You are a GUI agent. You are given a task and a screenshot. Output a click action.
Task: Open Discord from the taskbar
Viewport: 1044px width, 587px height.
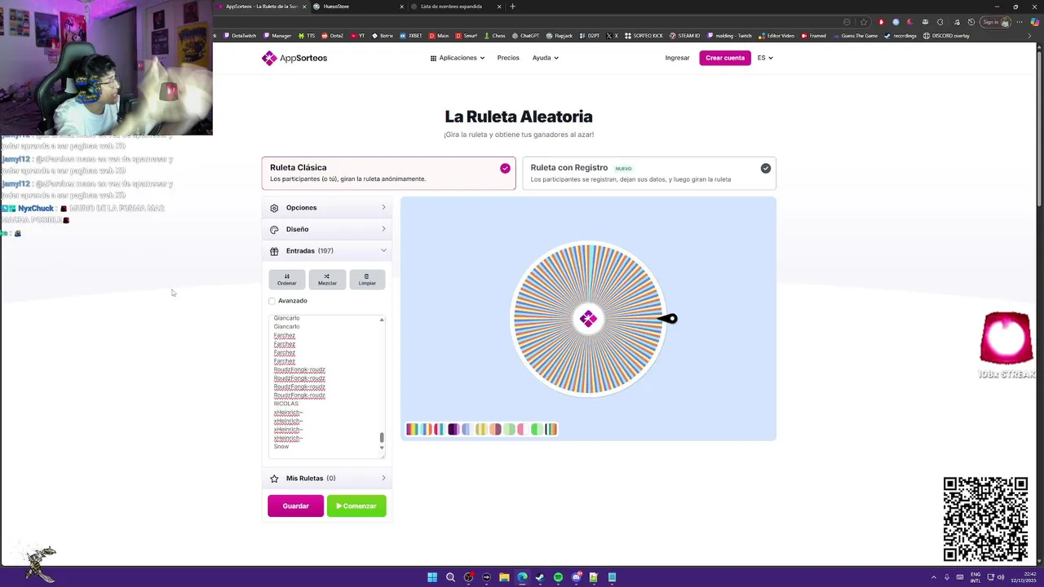click(576, 577)
